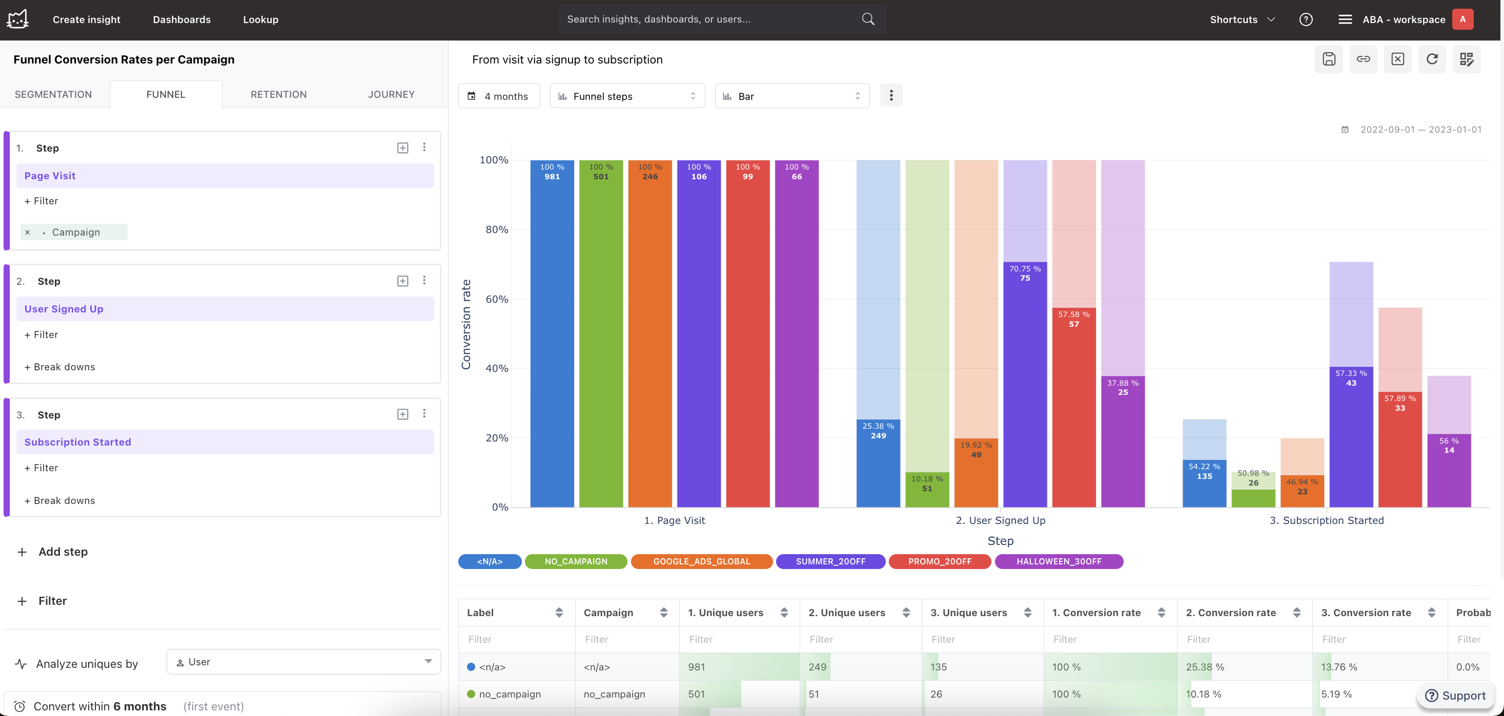Open the help question mark icon

(x=1306, y=19)
